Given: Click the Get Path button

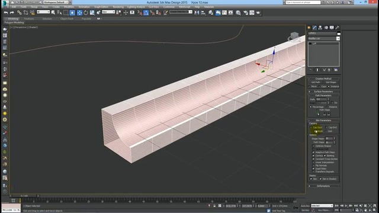Looking at the screenshot, I should [x=316, y=82].
